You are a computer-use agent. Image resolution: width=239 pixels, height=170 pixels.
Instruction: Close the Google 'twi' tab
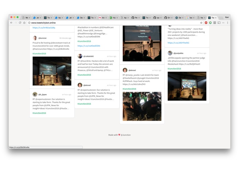point(194,18)
